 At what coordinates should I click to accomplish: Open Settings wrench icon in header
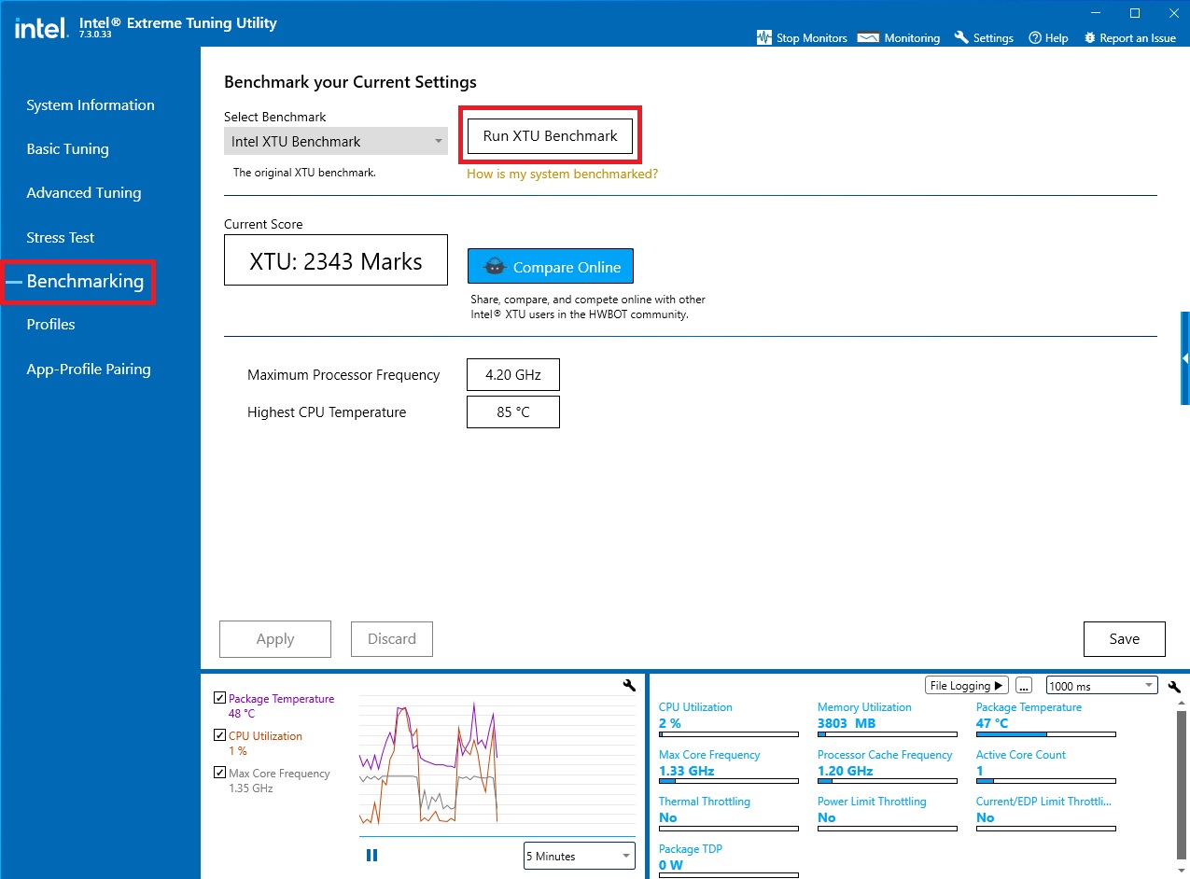click(x=961, y=38)
